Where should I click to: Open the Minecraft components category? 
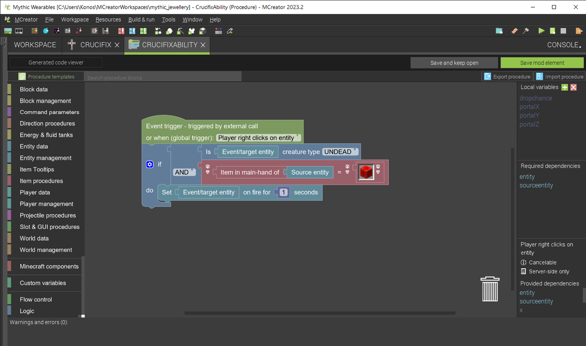point(49,266)
